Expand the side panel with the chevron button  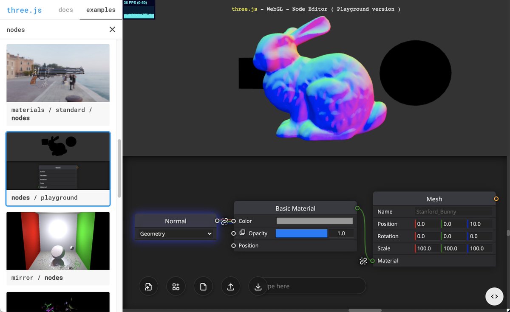[x=494, y=296]
